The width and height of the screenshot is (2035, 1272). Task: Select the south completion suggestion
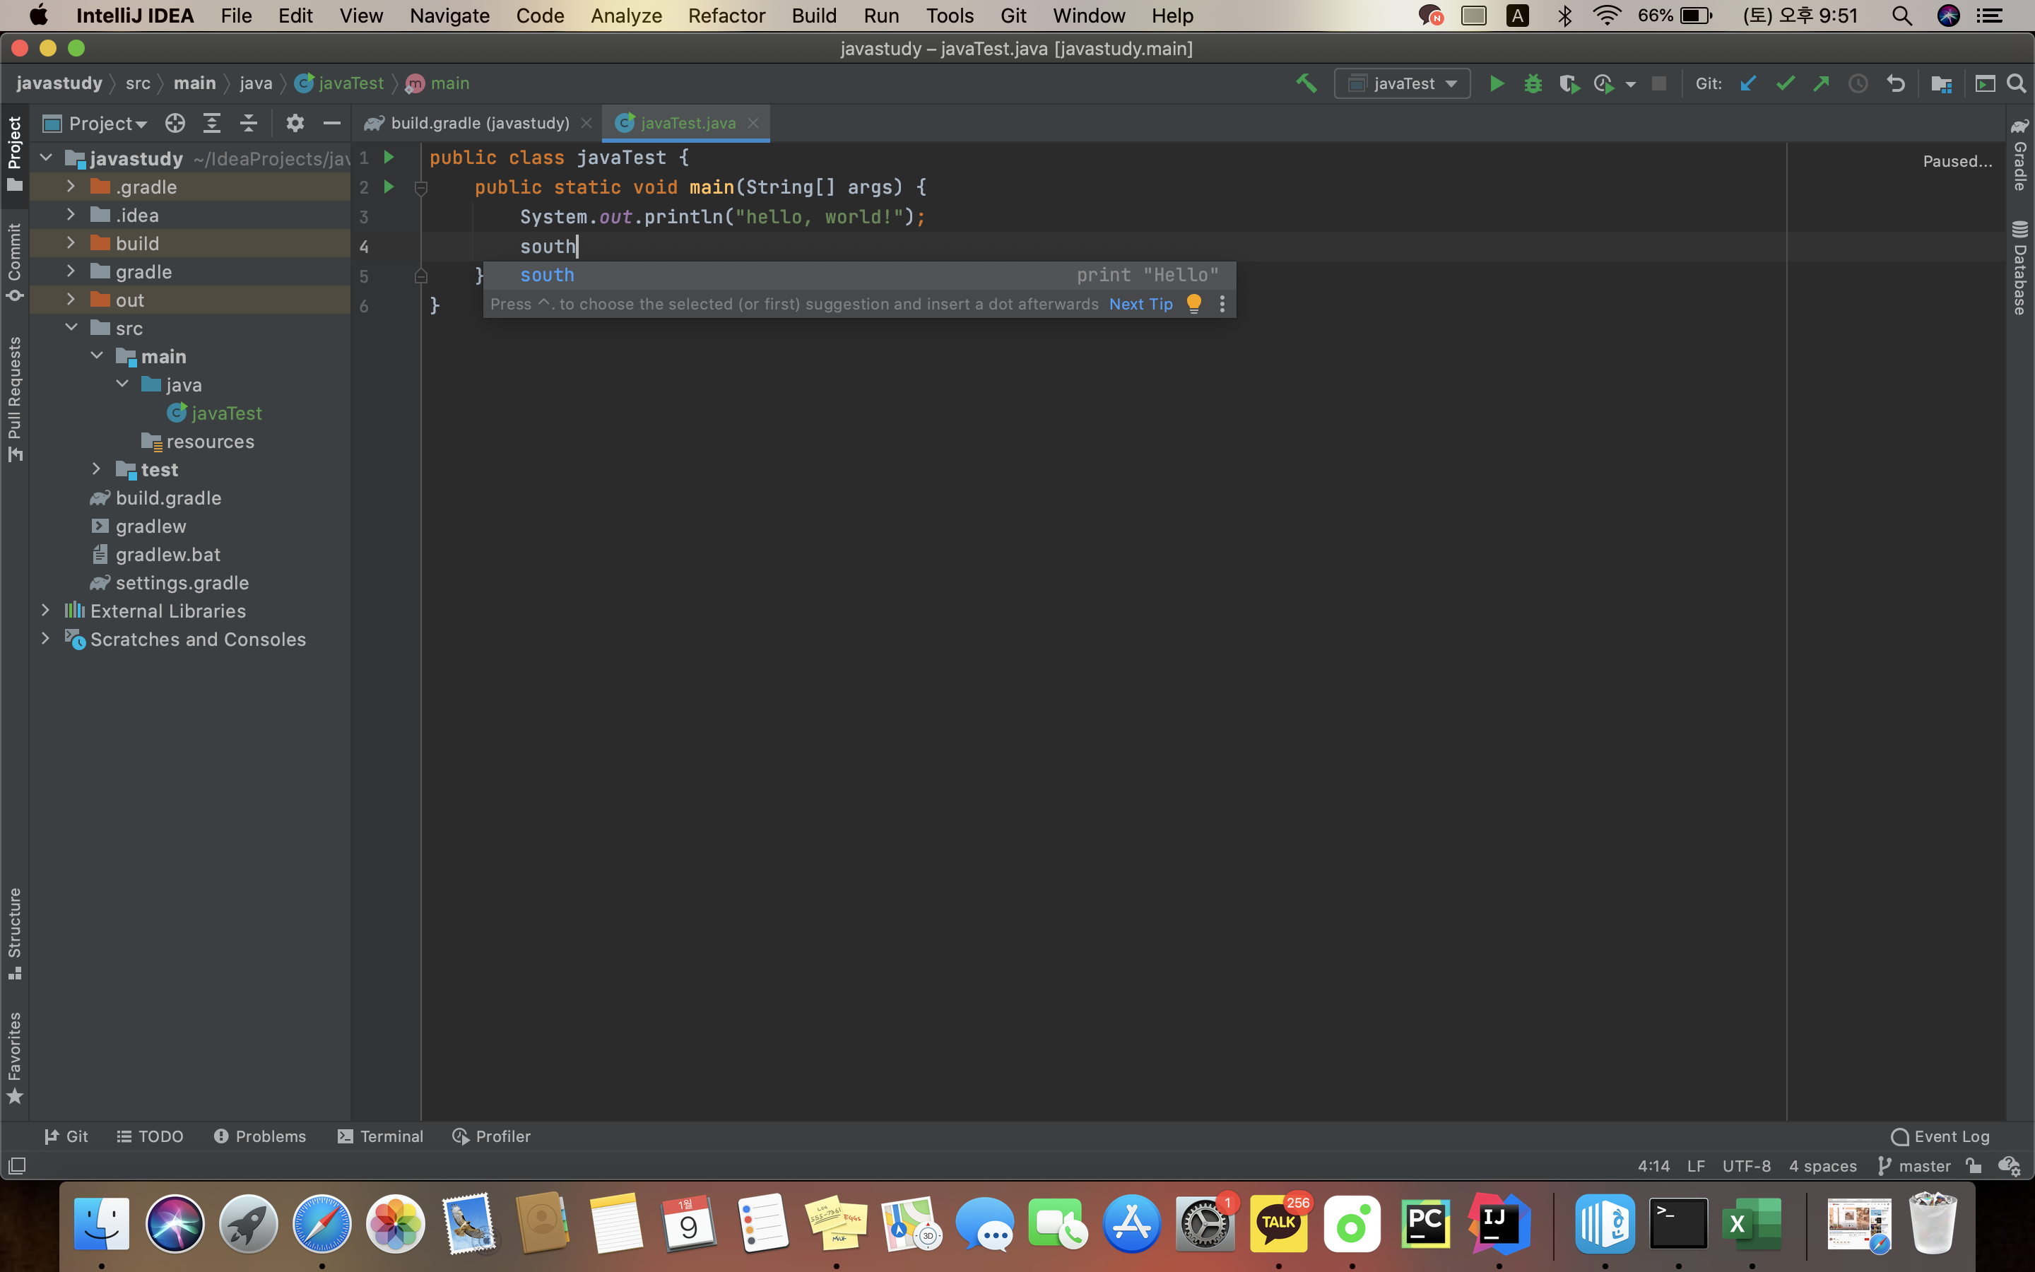[x=859, y=275]
